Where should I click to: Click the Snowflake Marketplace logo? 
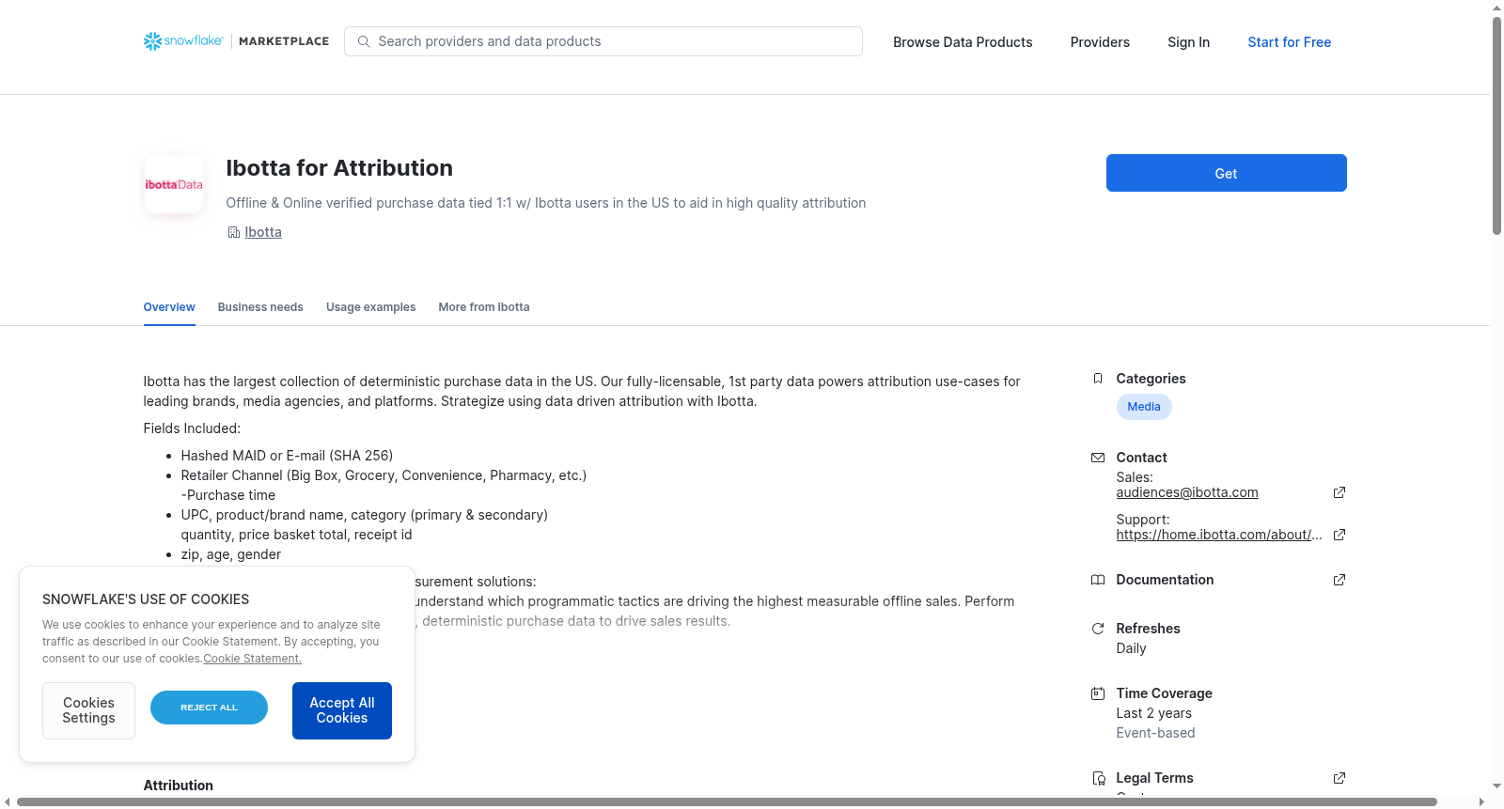(236, 41)
